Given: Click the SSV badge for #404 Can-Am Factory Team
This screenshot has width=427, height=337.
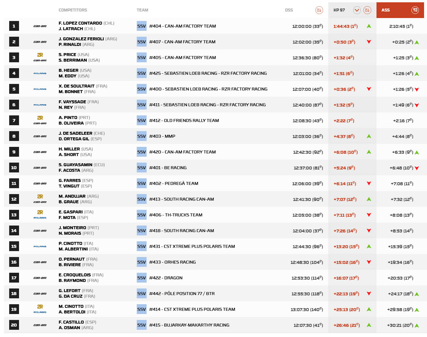Looking at the screenshot, I should click(x=141, y=26).
